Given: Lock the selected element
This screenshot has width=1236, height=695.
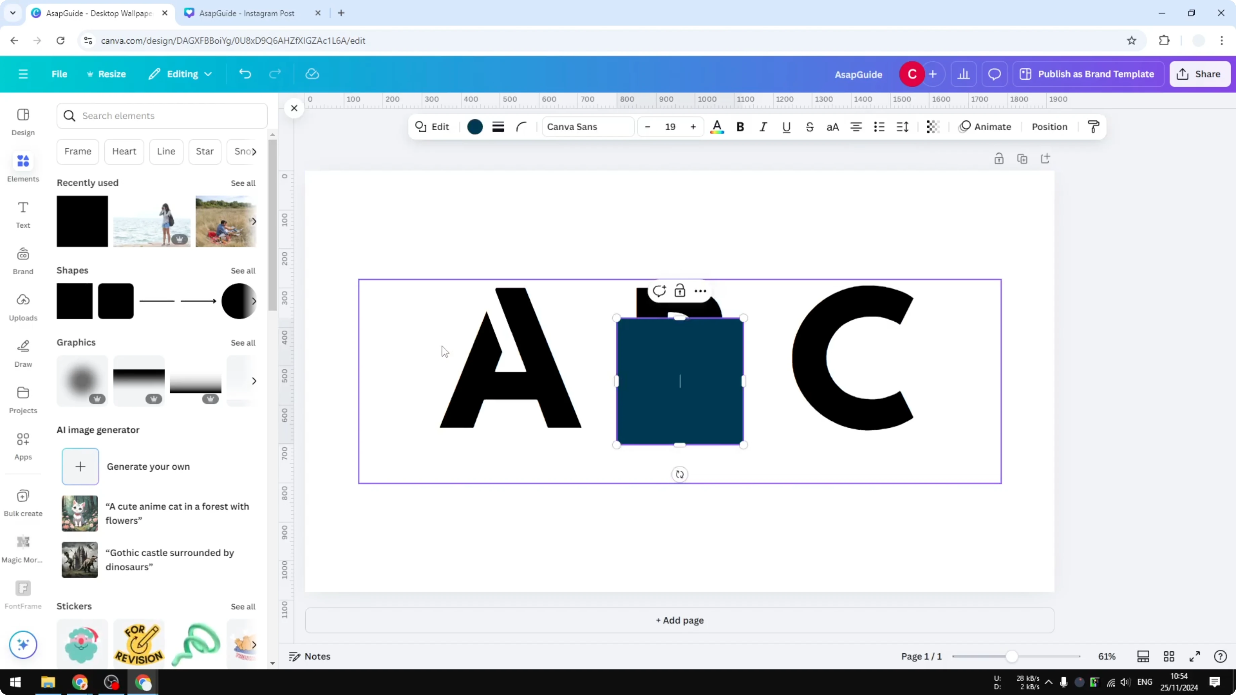Looking at the screenshot, I should point(680,290).
